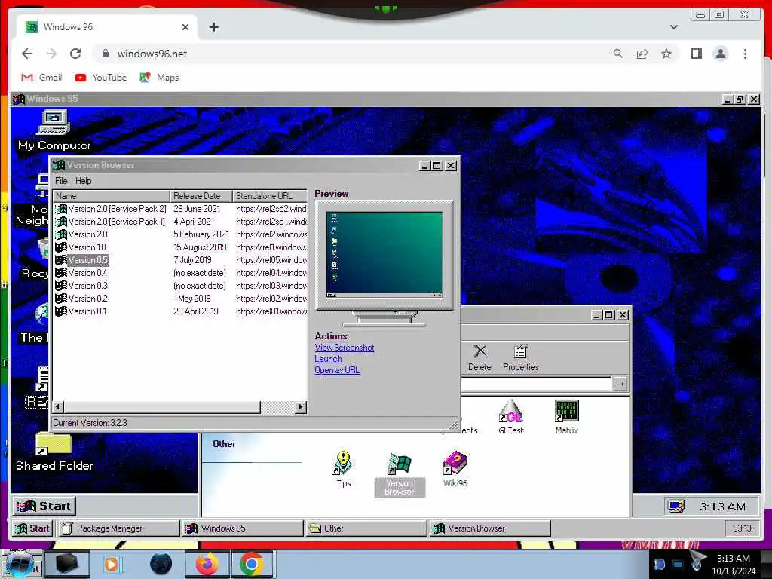This screenshot has height=579, width=772.
Task: Click the Delete toolbar icon in Other window
Action: coord(479,357)
